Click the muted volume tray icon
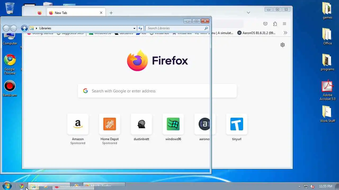339x190 pixels. (x=313, y=186)
